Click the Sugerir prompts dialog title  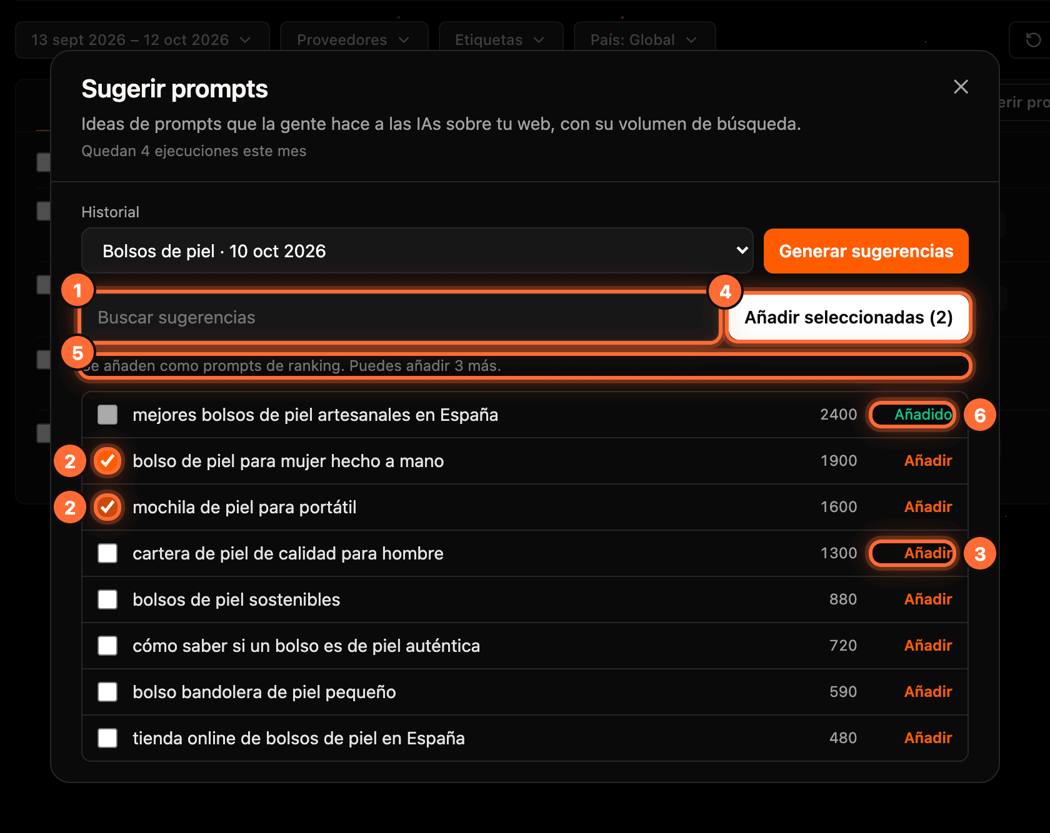[x=174, y=89]
